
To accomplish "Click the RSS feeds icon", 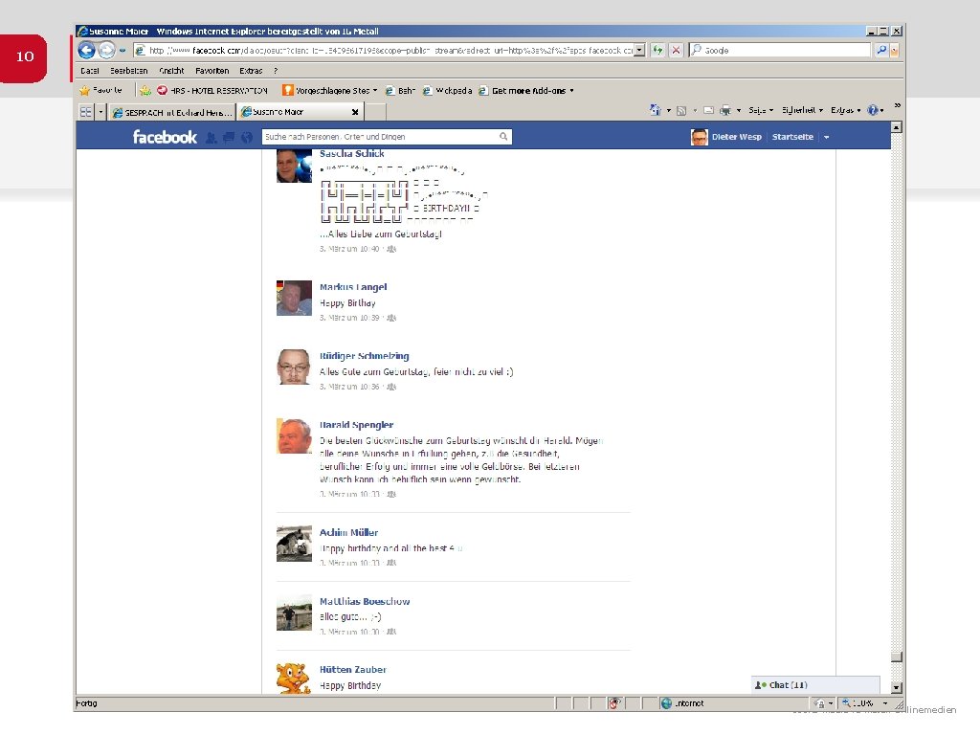I will pos(681,111).
